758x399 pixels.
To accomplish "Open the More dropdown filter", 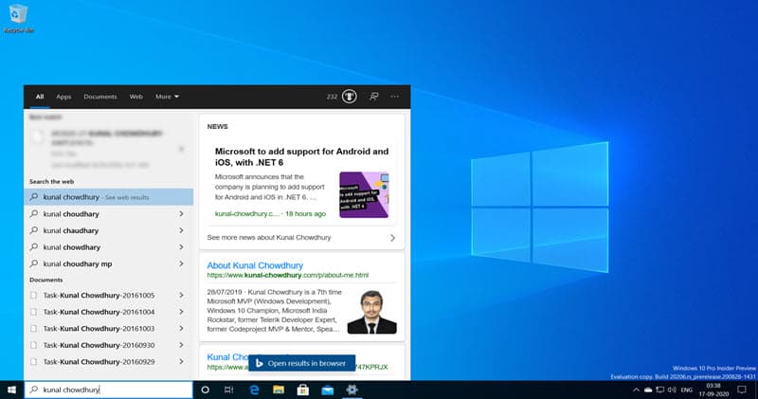I will (x=167, y=97).
